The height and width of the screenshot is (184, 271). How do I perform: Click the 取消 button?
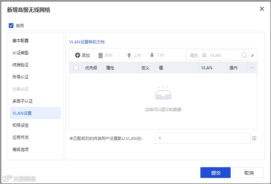[248, 173]
